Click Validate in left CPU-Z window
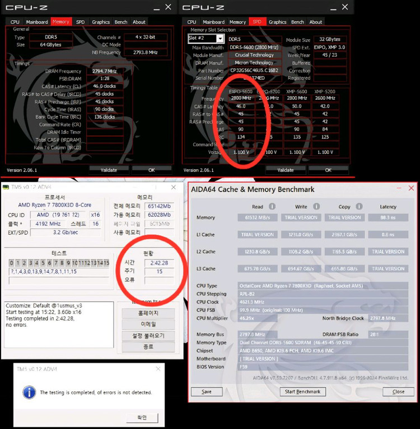Viewport: 420px width, 429px height. [x=109, y=170]
